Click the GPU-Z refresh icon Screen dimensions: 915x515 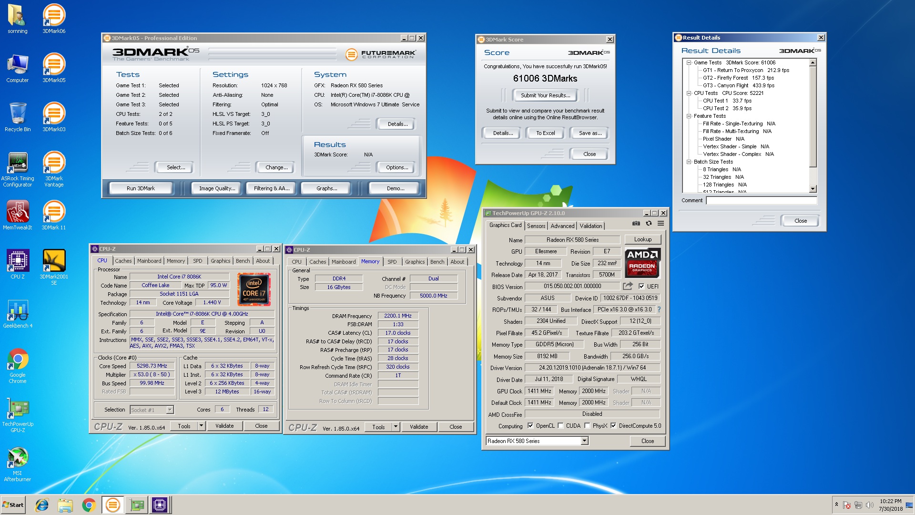649,223
